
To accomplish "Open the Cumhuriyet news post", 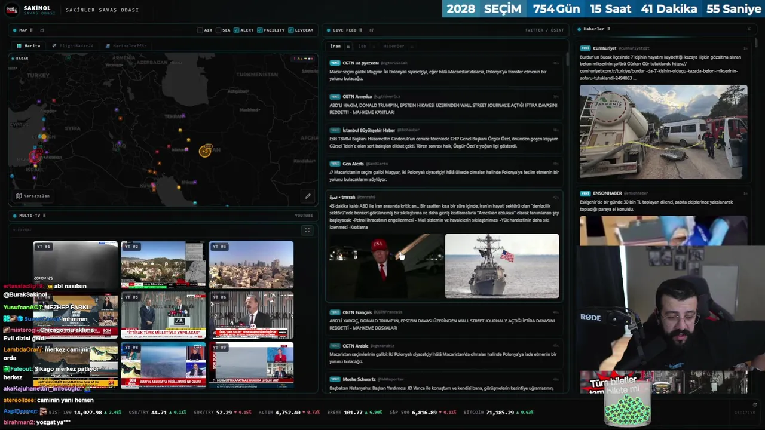I will (x=663, y=111).
